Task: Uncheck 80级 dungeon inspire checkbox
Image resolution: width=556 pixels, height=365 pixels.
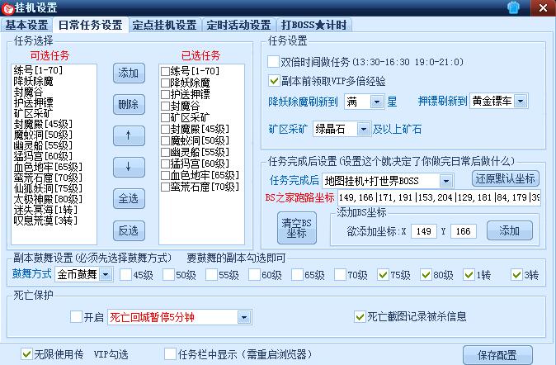Action: pyautogui.click(x=426, y=274)
